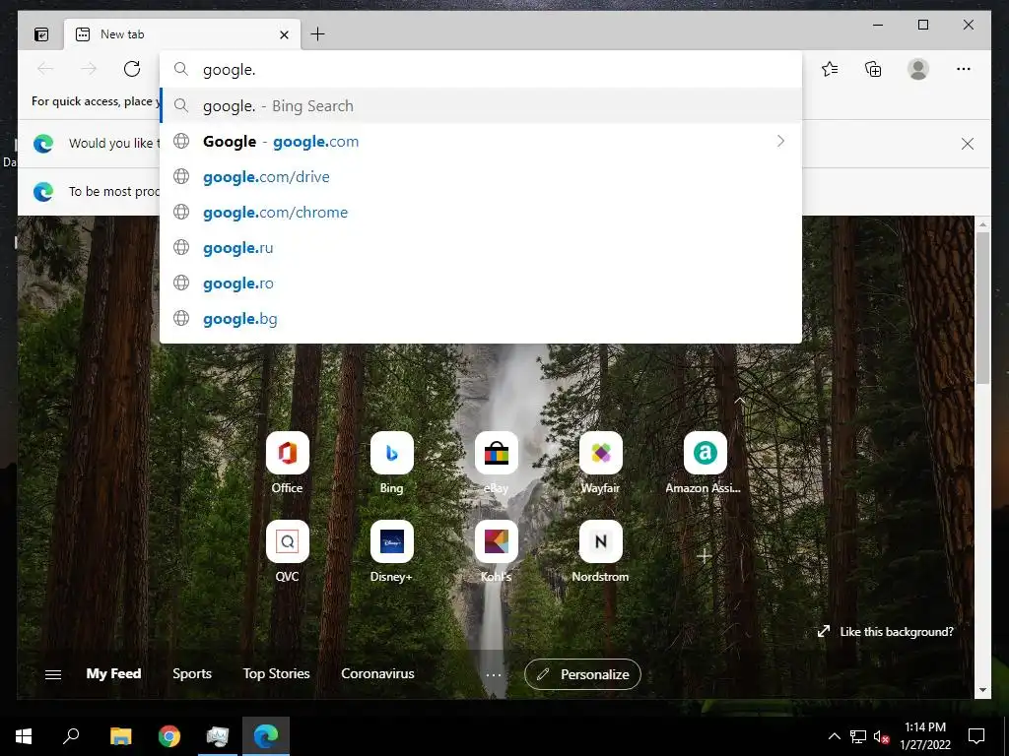The image size is (1009, 756).
Task: Open the Action Center notifications icon
Action: point(976,736)
